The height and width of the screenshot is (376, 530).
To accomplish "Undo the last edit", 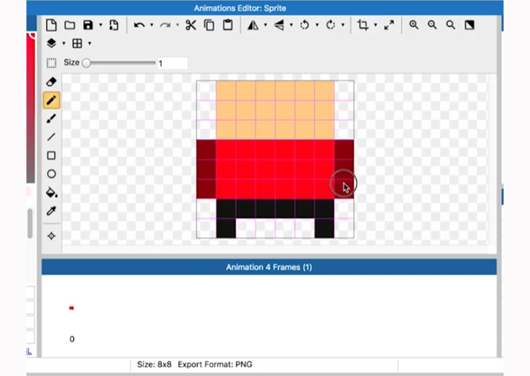I will (139, 25).
